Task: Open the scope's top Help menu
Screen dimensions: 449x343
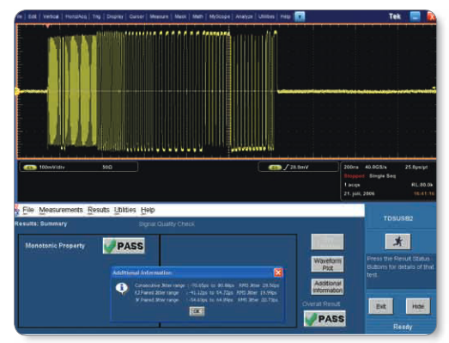Action: tap(286, 16)
